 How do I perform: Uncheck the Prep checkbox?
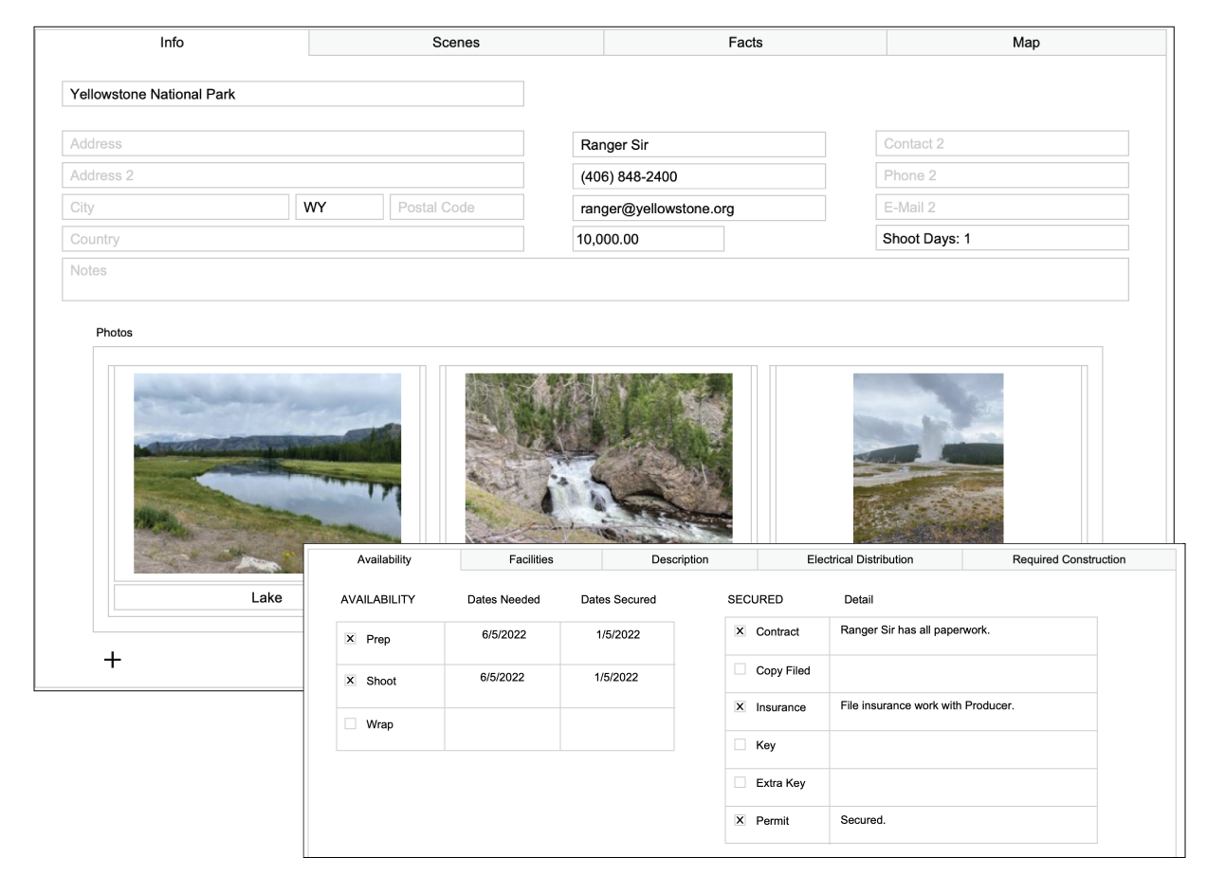click(349, 638)
